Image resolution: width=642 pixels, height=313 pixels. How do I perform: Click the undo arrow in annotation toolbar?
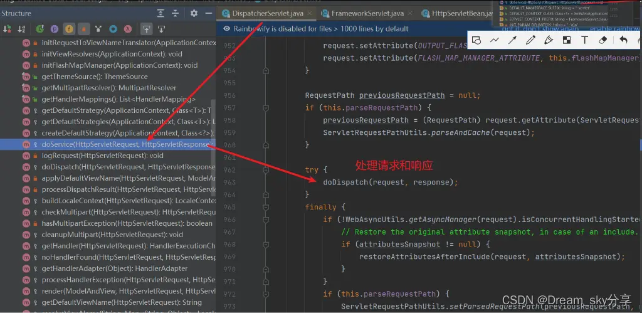(623, 40)
